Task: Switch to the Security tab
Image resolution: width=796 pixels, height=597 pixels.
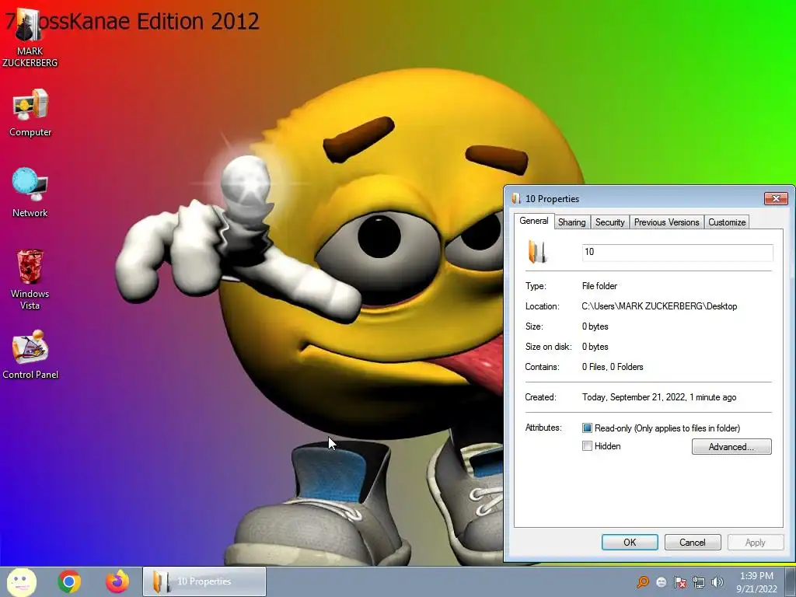Action: 609,222
